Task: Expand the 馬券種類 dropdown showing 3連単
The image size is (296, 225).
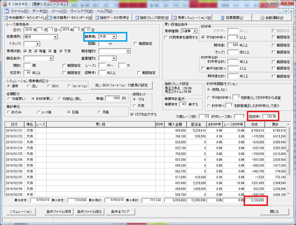Action: (x=195, y=31)
